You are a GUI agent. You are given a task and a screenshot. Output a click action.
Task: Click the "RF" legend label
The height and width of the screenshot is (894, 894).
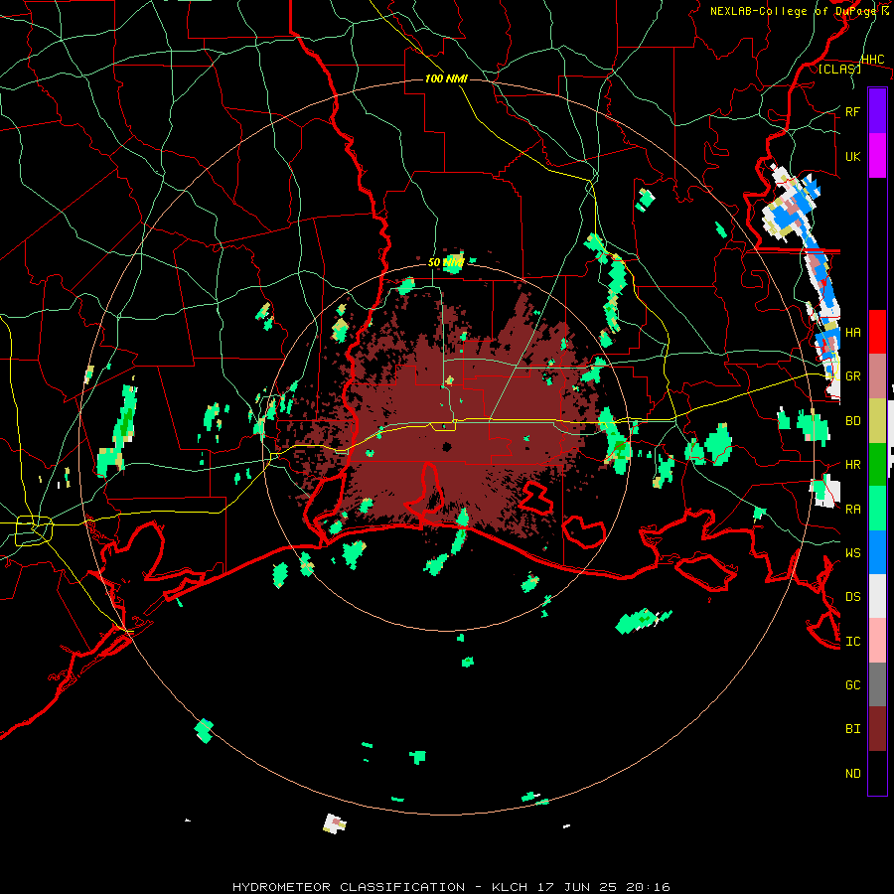(x=853, y=111)
